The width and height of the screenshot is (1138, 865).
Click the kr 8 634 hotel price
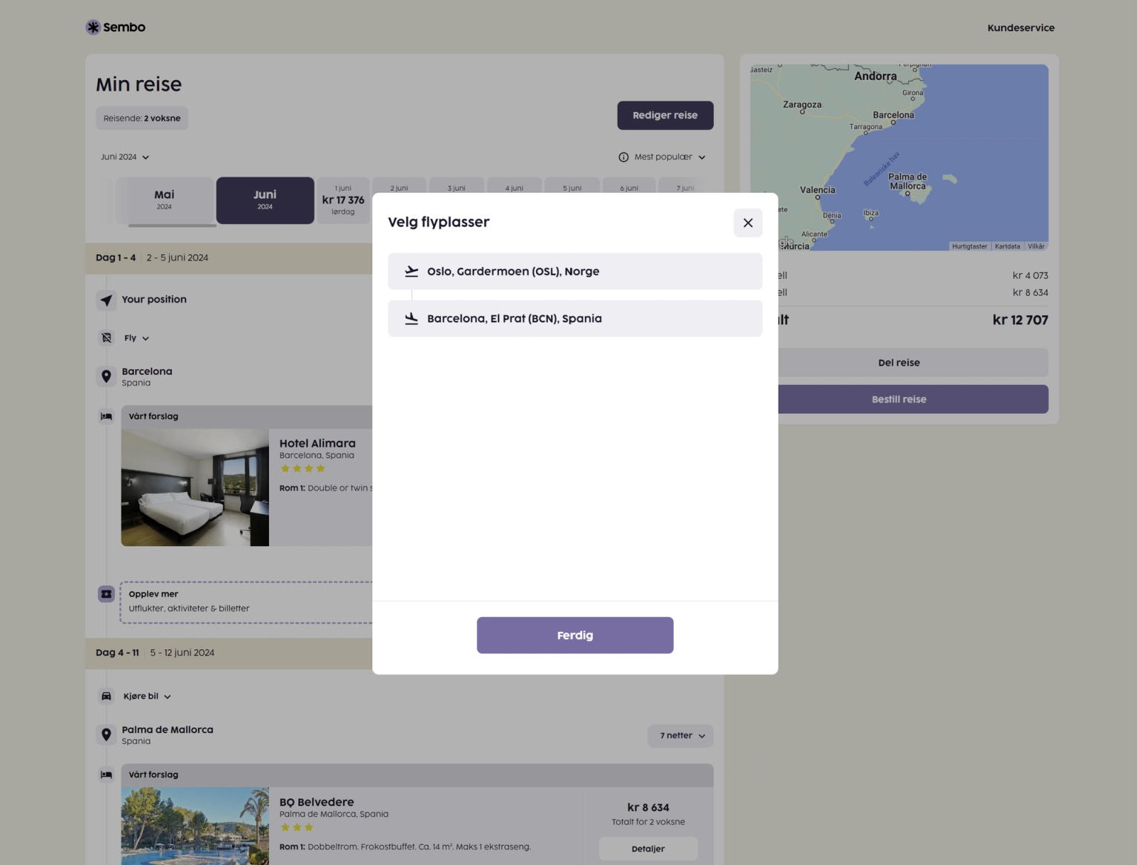tap(648, 807)
